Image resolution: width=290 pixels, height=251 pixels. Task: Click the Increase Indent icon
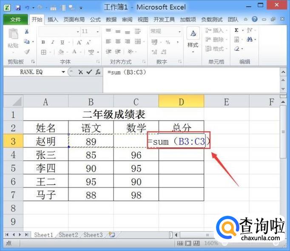click(x=118, y=52)
